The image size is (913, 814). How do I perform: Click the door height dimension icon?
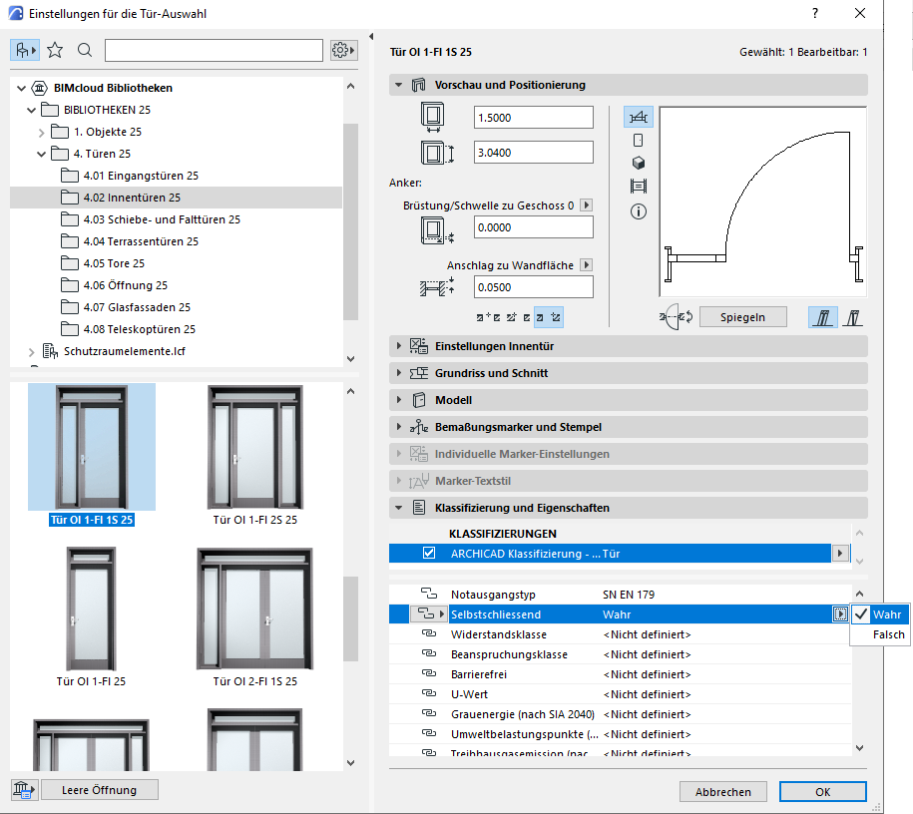pos(437,153)
